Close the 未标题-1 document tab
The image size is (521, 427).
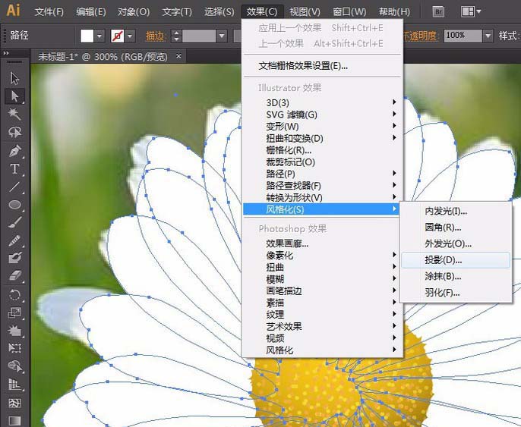click(178, 56)
